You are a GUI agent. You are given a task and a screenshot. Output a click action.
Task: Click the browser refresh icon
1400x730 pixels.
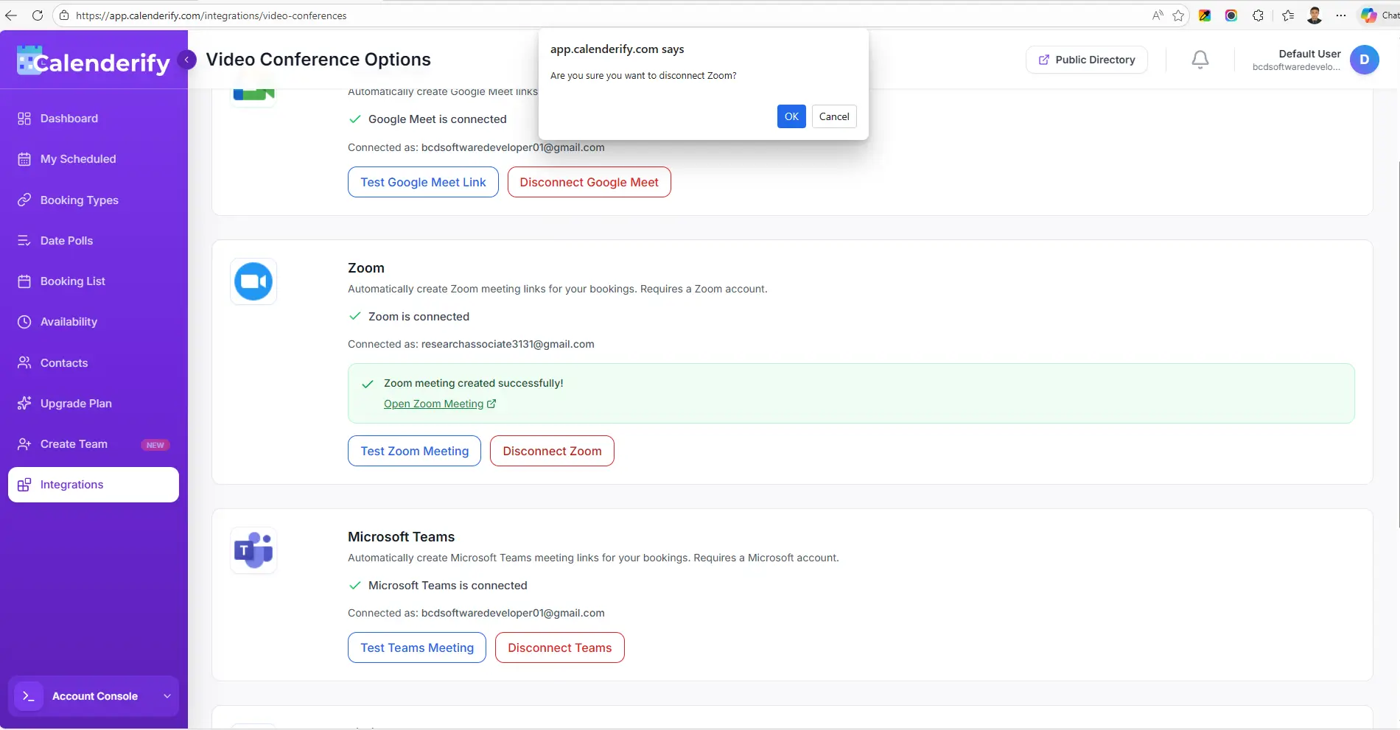(38, 15)
